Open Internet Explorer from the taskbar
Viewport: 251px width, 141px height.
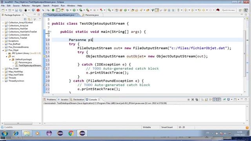tap(16, 133)
